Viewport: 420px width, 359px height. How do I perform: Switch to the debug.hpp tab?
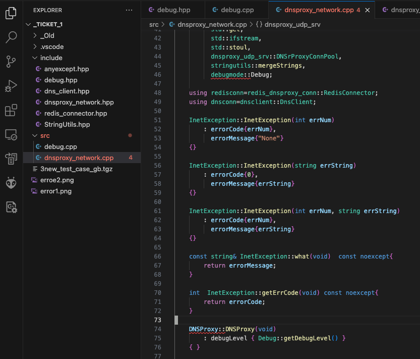[x=172, y=9]
